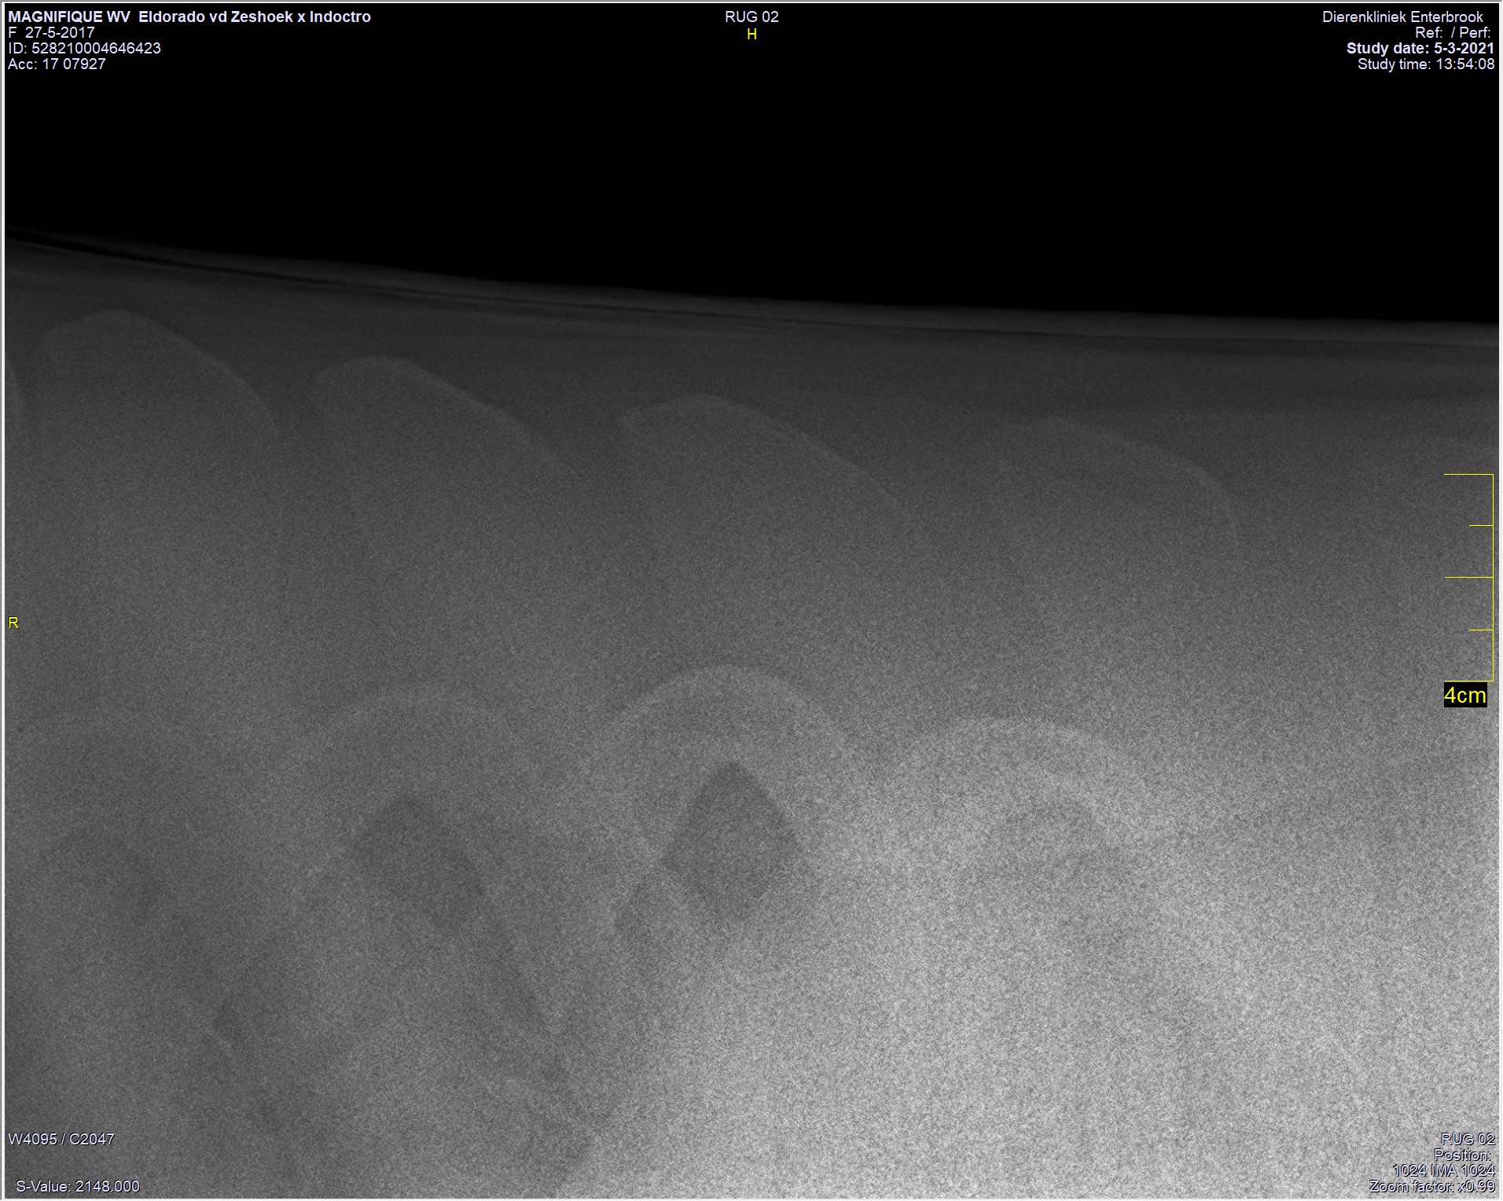Select the 'RUG 02' series label at top
The image size is (1503, 1201).
point(751,17)
